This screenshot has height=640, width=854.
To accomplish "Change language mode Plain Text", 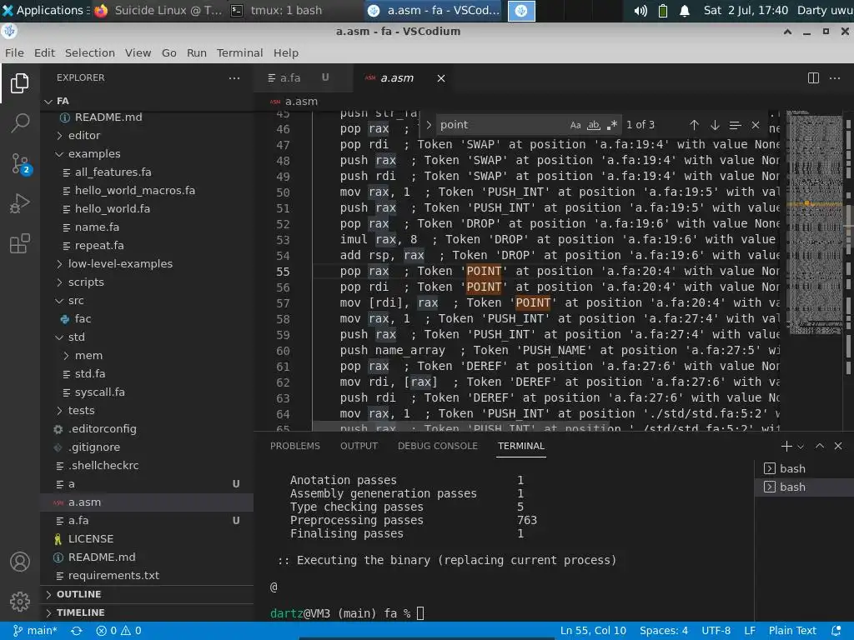I will click(x=792, y=631).
